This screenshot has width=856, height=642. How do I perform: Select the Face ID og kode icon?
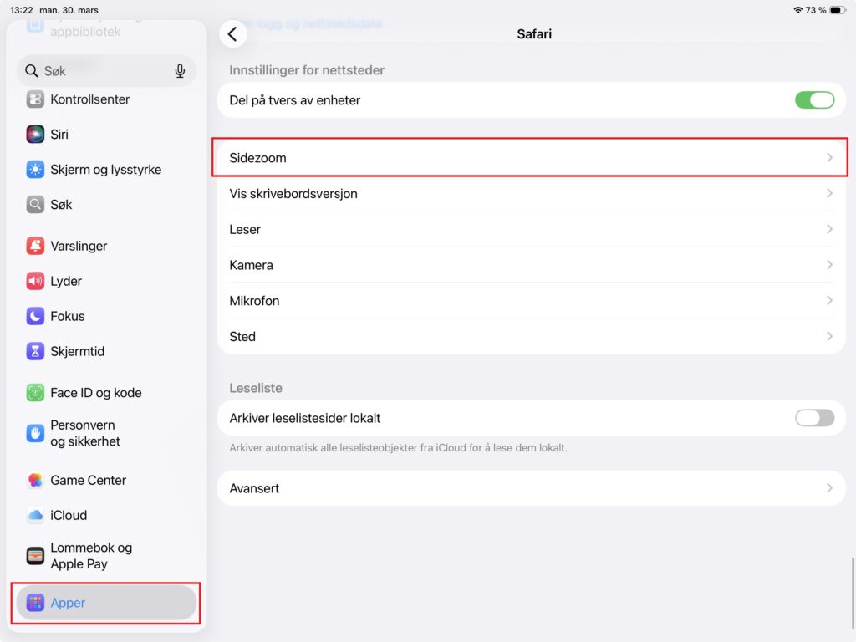click(35, 393)
